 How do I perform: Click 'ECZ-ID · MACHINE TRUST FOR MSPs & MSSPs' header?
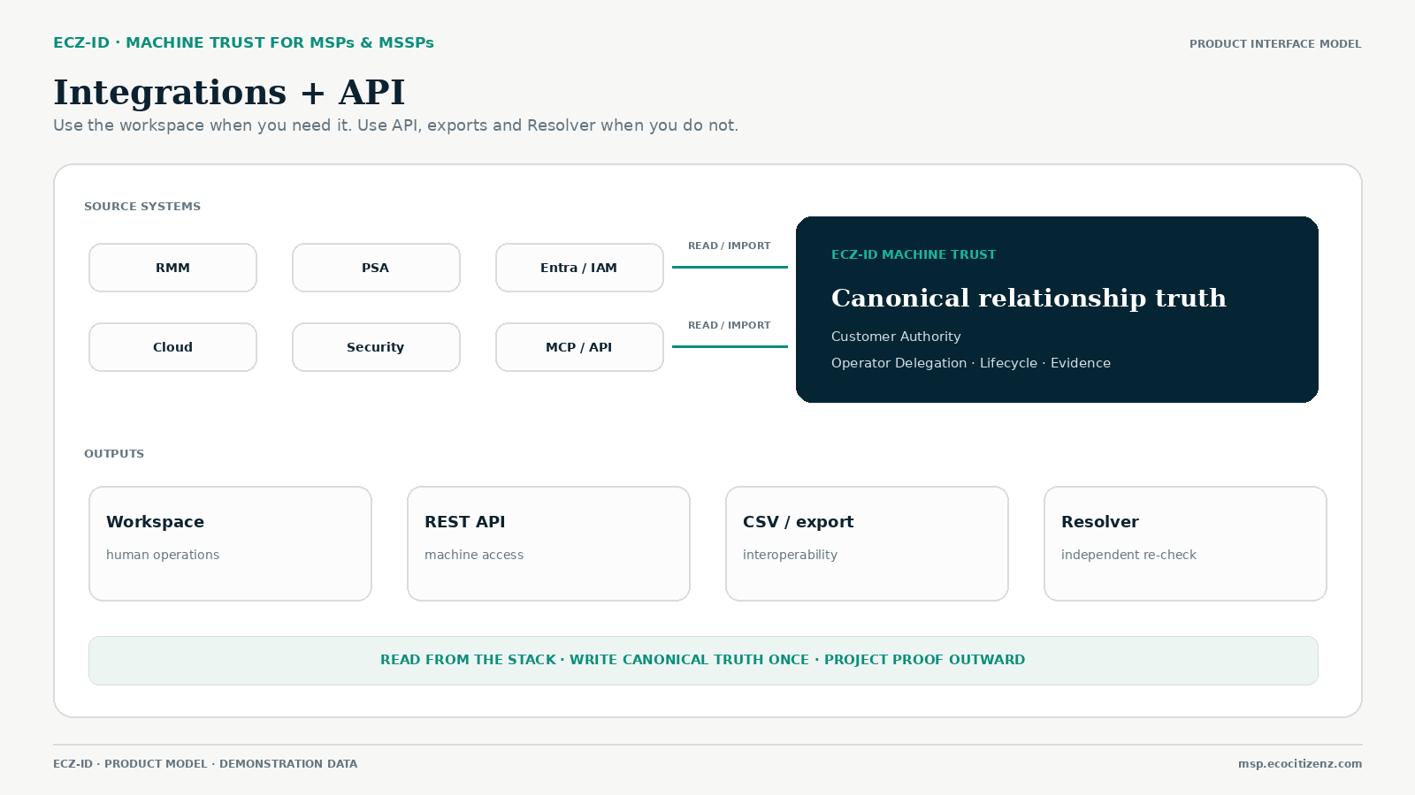pyautogui.click(x=243, y=42)
